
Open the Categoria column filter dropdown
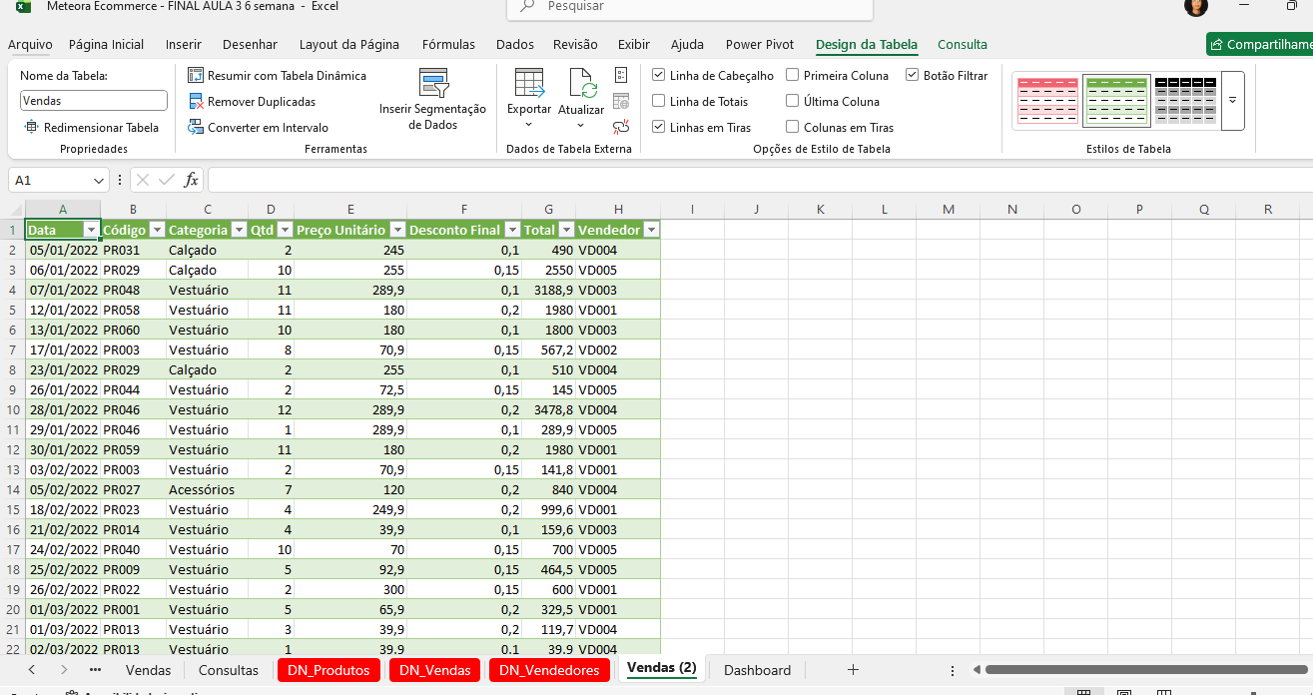point(239,231)
